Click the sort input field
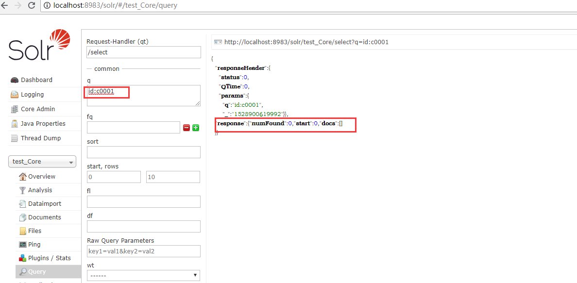 tap(143, 152)
